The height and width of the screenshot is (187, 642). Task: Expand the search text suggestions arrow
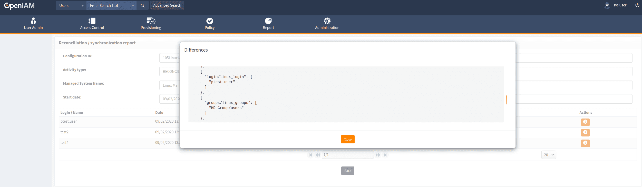click(x=133, y=6)
